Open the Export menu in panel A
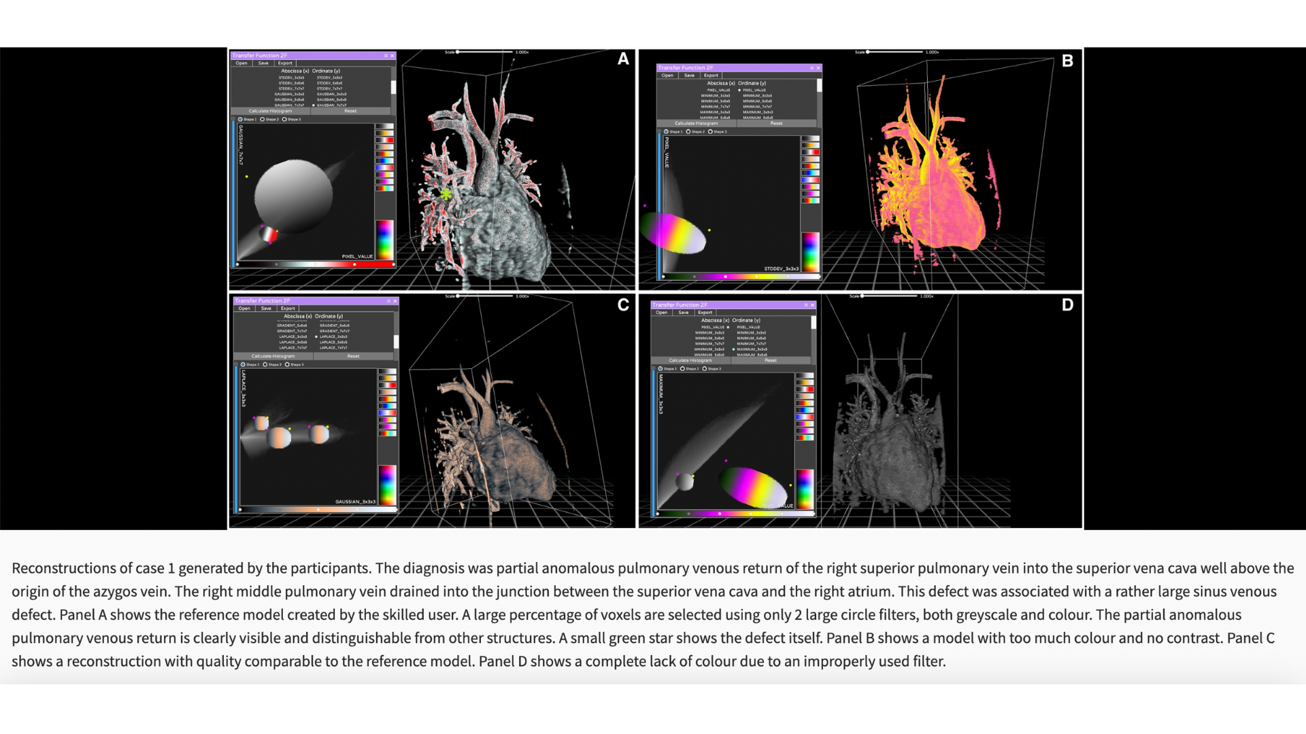This screenshot has width=1306, height=734. pyautogui.click(x=285, y=63)
